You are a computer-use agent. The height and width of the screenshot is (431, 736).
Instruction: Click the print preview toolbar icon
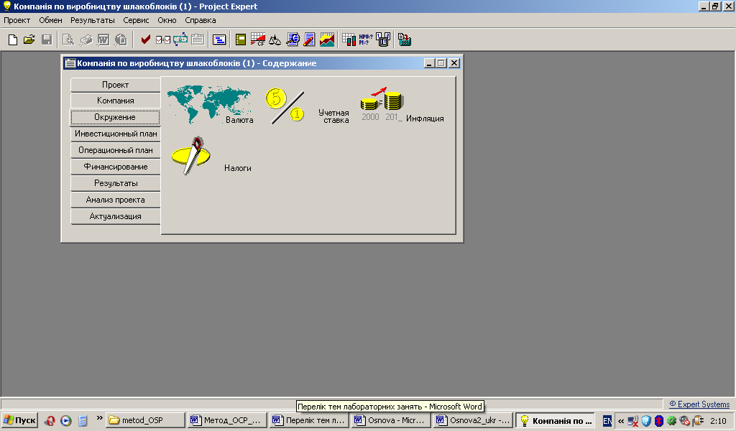(68, 40)
